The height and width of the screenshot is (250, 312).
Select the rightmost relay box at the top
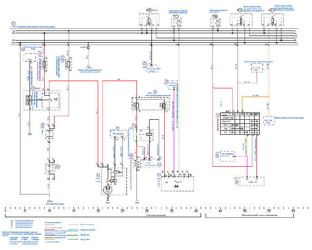[x=272, y=21]
